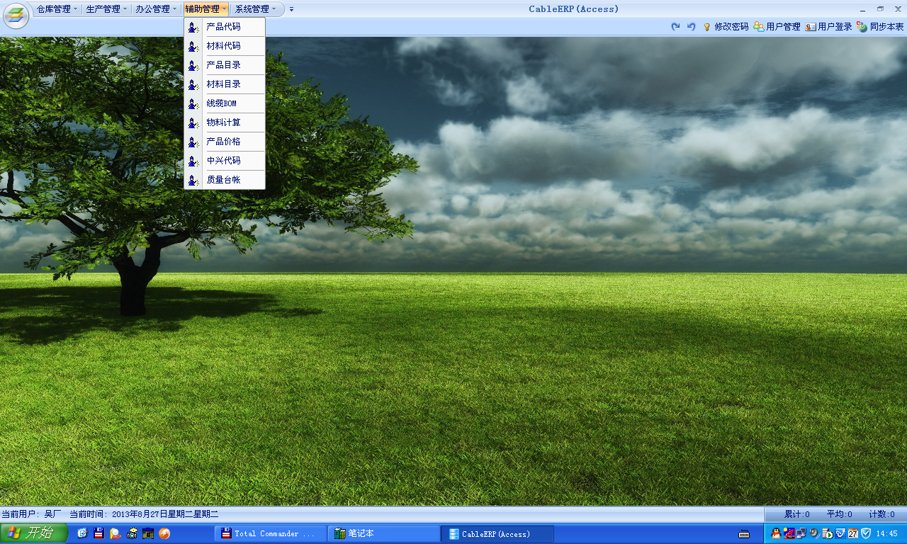907x544 pixels.
Task: Click the ID card icon for 用户登录
Action: pos(810,27)
